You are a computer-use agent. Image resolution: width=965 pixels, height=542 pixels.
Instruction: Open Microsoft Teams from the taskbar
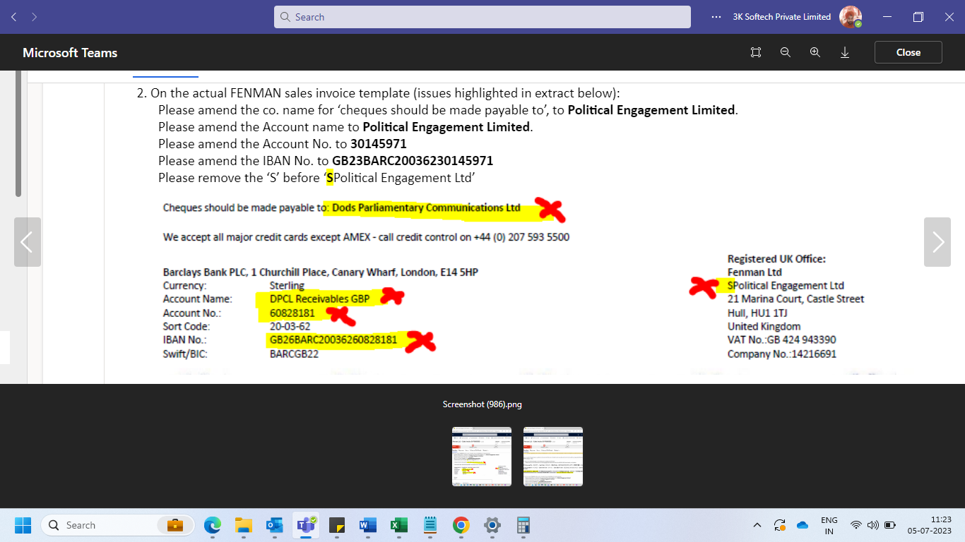306,525
